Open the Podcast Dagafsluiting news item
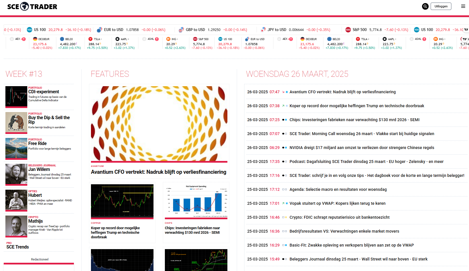This screenshot has width=469, height=271. point(366,162)
